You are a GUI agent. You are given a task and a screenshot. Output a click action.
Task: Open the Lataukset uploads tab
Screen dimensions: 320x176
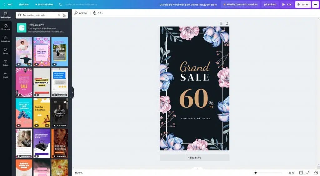pyautogui.click(x=6, y=39)
